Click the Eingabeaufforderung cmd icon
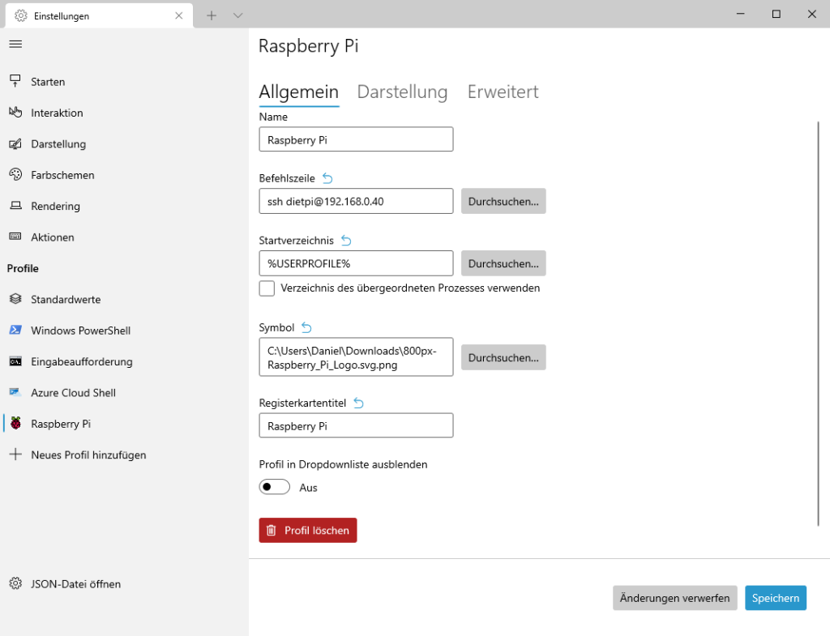 pyautogui.click(x=15, y=361)
